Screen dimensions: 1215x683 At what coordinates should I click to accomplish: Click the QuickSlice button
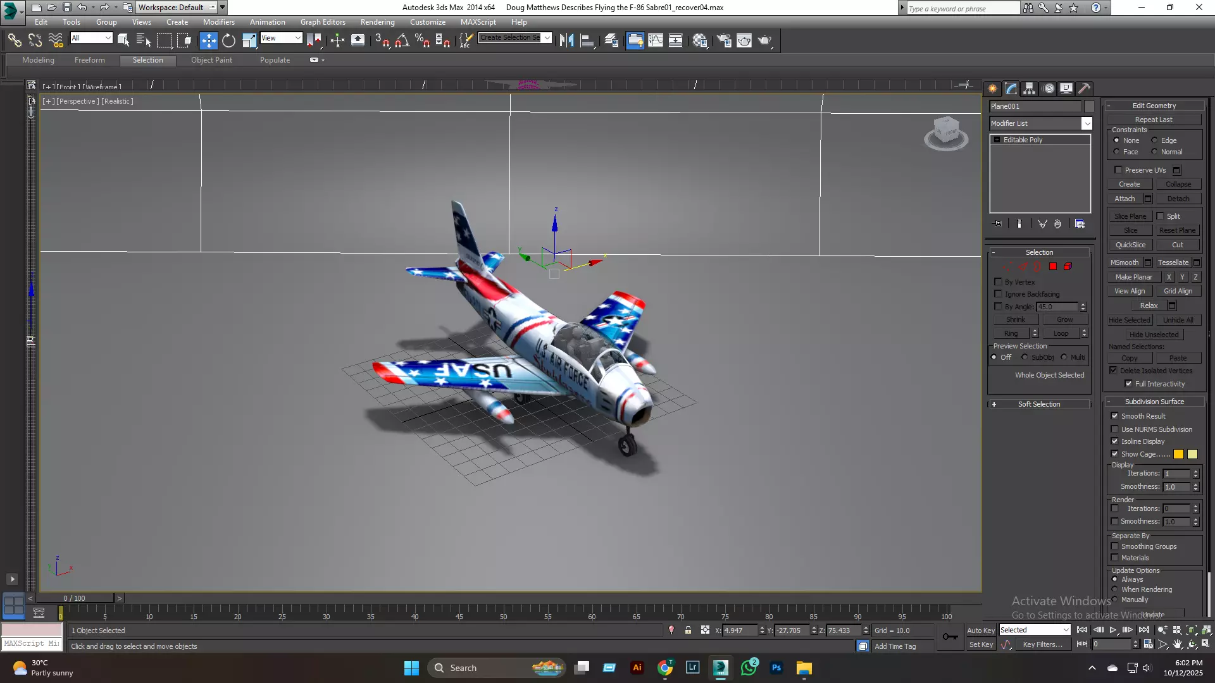pyautogui.click(x=1130, y=245)
